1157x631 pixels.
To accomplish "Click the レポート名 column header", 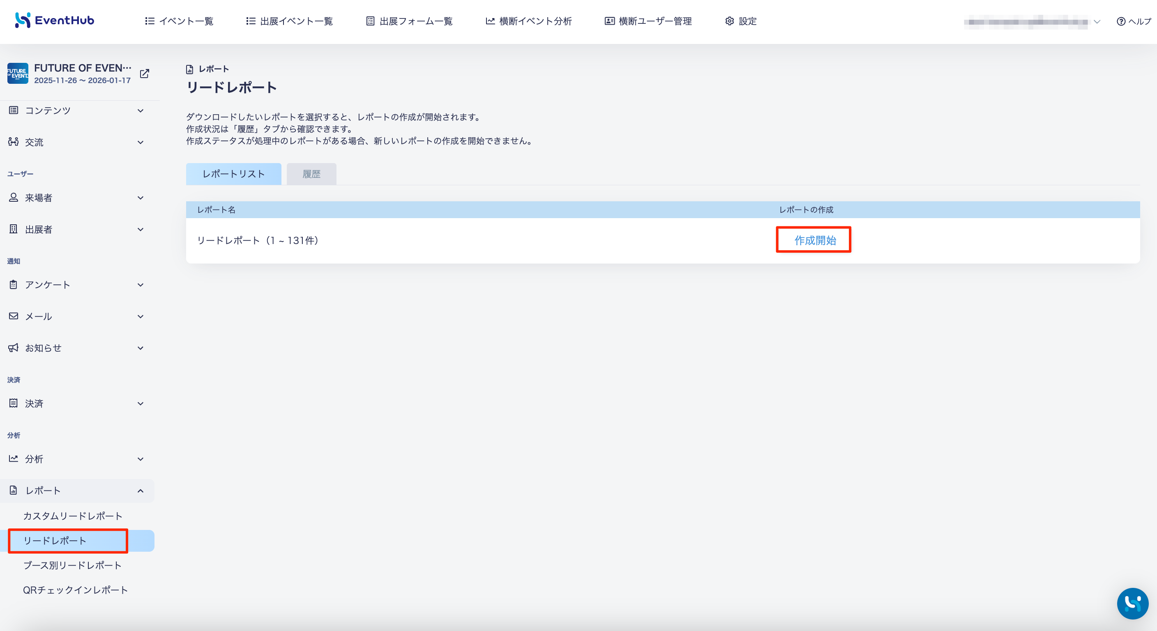I will [216, 210].
